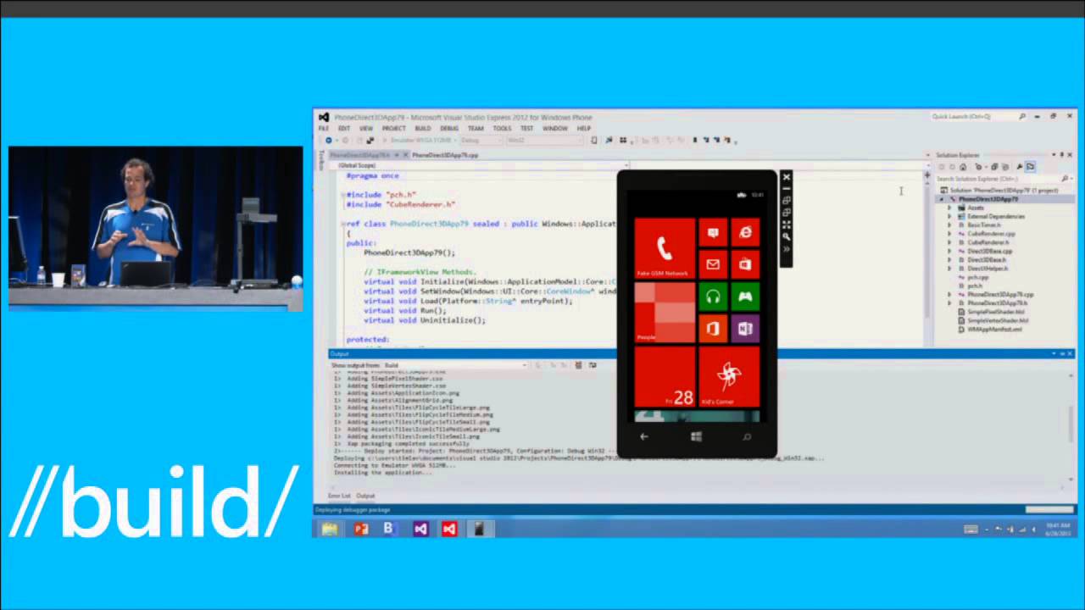
Task: Click Solution Explorer Properties wrench icon
Action: (1019, 167)
